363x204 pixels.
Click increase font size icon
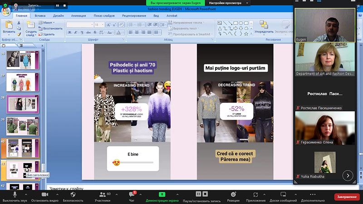coord(108,24)
